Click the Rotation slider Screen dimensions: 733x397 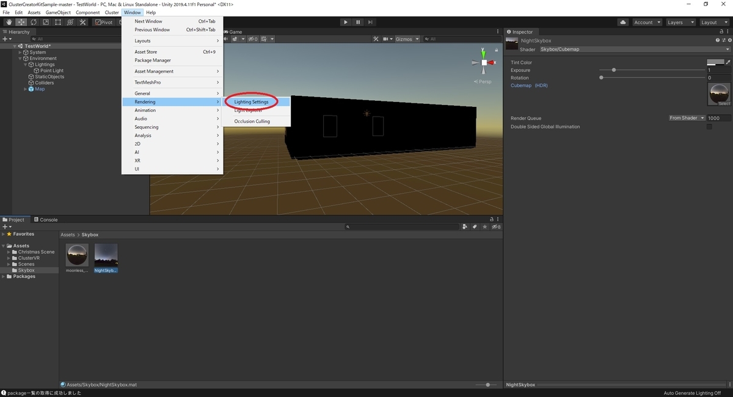point(652,78)
